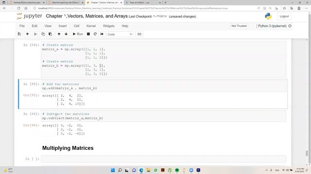Viewport: 311px width, 174px height.
Task: Open the cell type Code dropdown
Action: [x=120, y=34]
